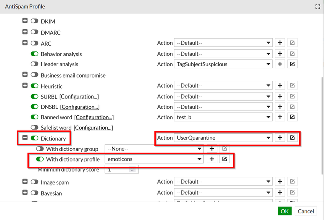Edit the TagSubjectSuspicious action for Header analysis
This screenshot has width=324, height=220.
point(292,64)
